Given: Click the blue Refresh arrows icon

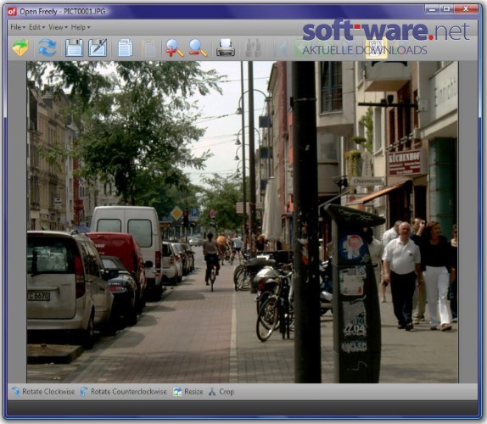Looking at the screenshot, I should tap(47, 47).
